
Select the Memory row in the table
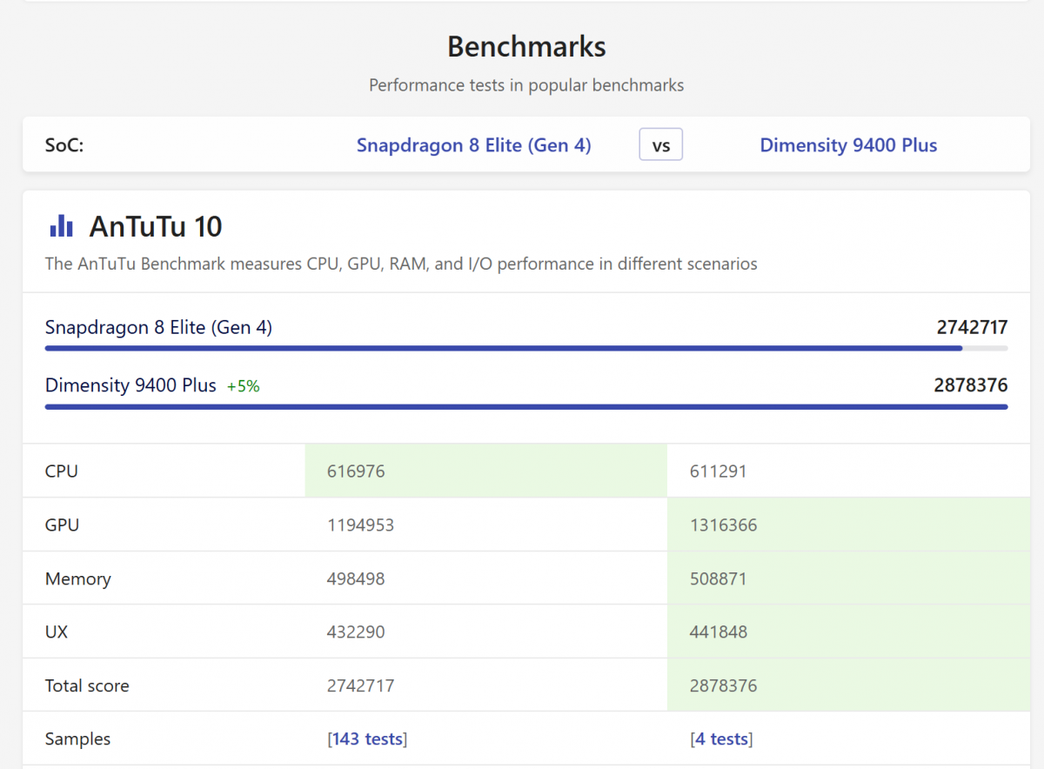point(77,578)
